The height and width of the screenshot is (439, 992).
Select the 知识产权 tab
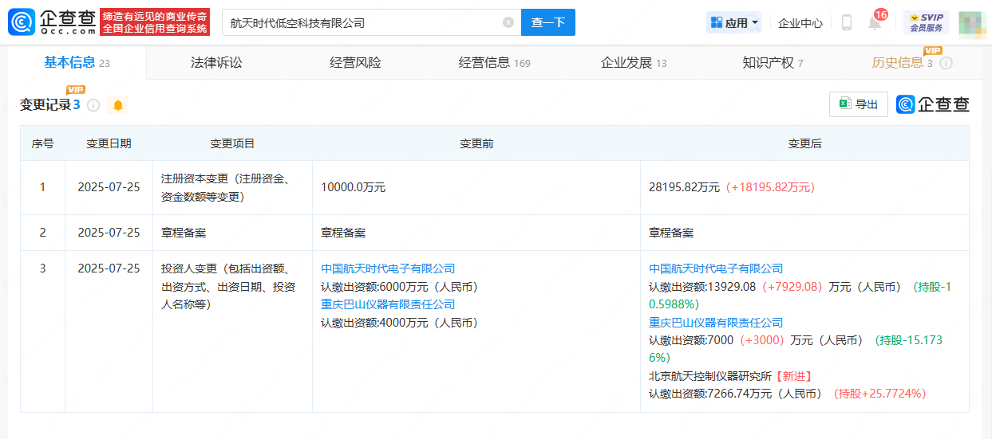pos(773,63)
